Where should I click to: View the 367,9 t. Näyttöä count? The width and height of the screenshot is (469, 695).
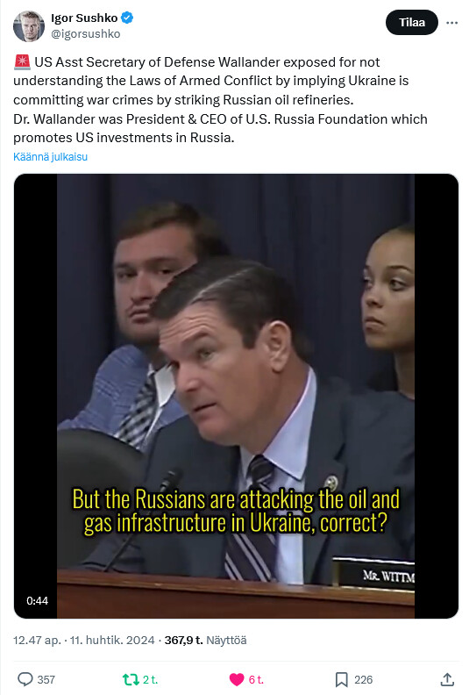(x=205, y=640)
